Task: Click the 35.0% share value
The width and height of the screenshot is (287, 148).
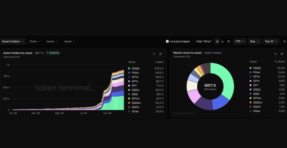Action: [281, 68]
